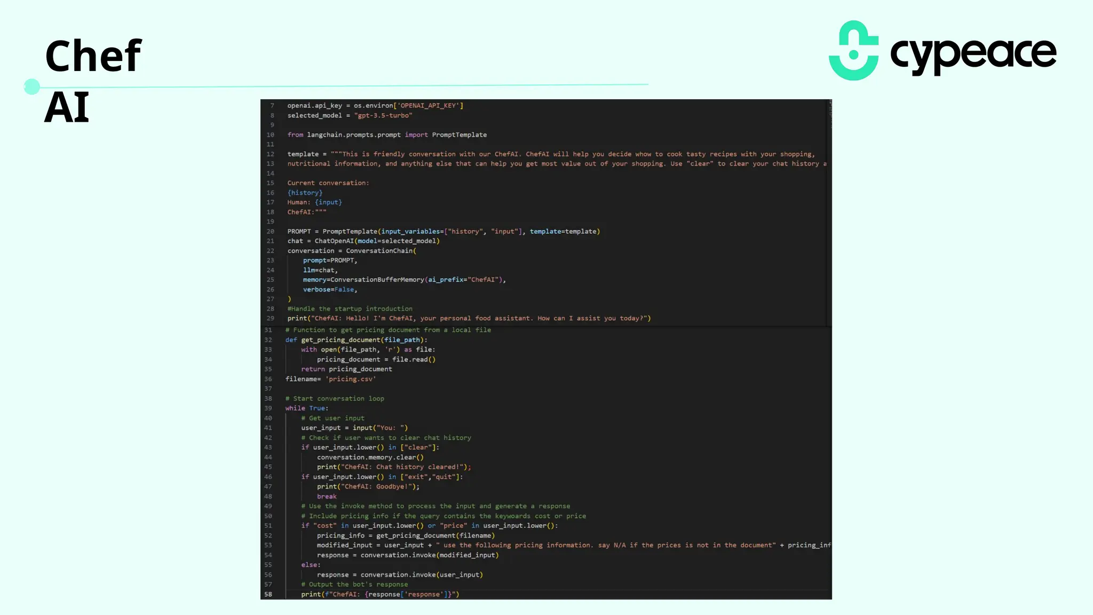The image size is (1093, 615).
Task: Click the '# Start conversation loop' comment
Action: (x=335, y=399)
